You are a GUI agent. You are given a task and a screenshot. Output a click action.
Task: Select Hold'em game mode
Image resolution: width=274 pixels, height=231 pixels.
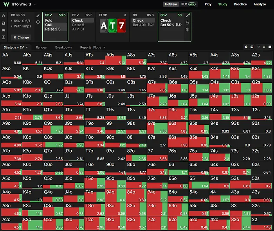pyautogui.click(x=171, y=4)
